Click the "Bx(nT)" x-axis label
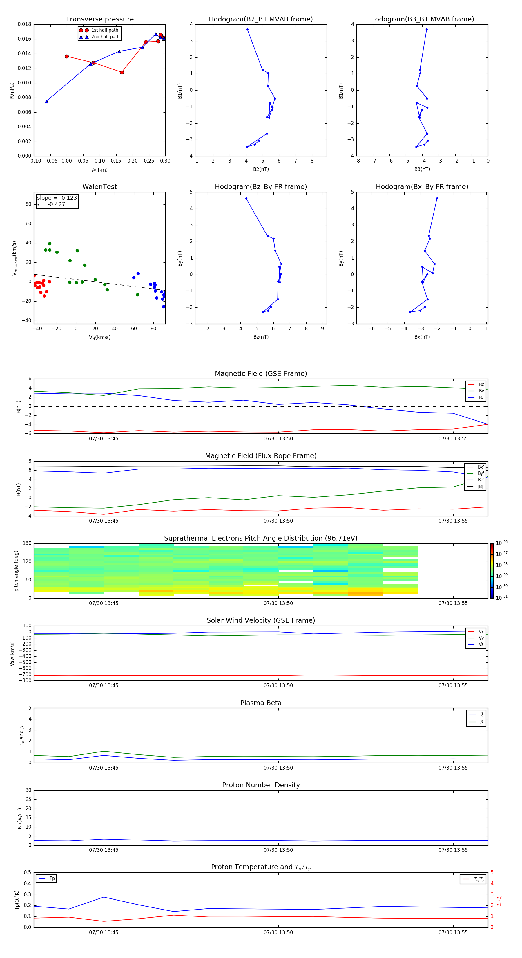This screenshot has width=522, height=958. coord(422,337)
